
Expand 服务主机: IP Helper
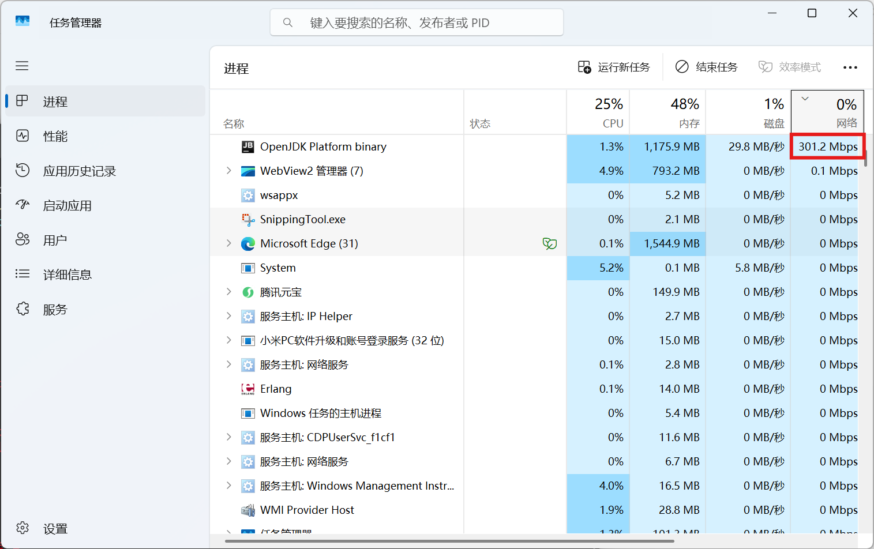coord(229,316)
